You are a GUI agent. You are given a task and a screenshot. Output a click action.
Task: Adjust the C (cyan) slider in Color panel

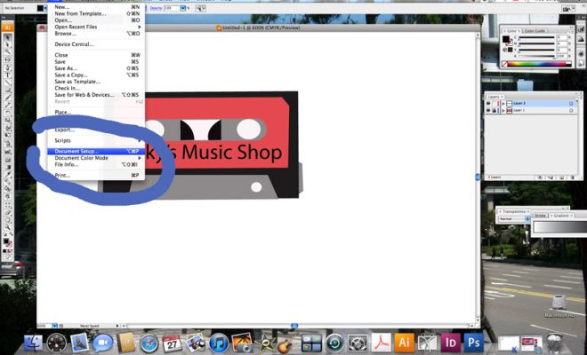535,38
